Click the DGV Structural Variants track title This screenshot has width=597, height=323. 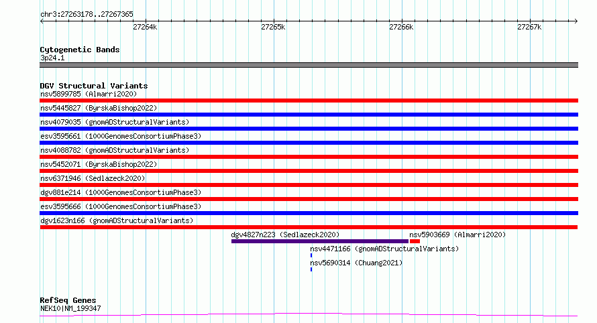click(x=94, y=86)
